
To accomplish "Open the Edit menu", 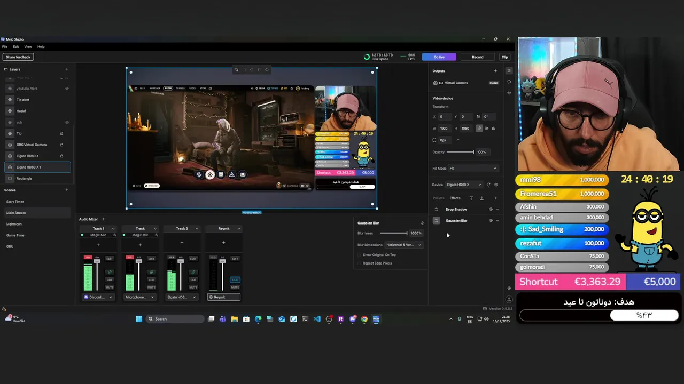I will pyautogui.click(x=16, y=47).
